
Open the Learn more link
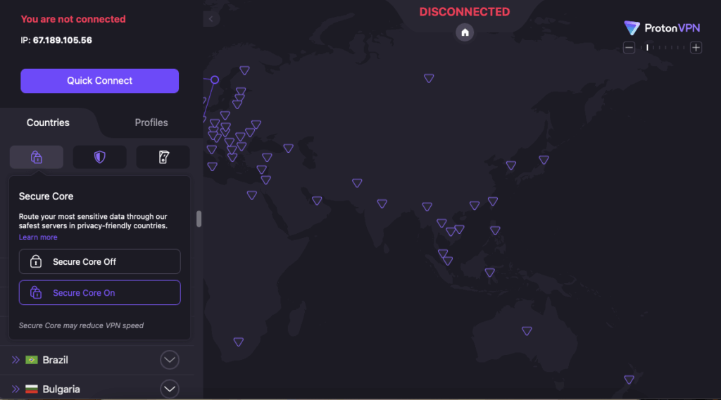pyautogui.click(x=38, y=237)
